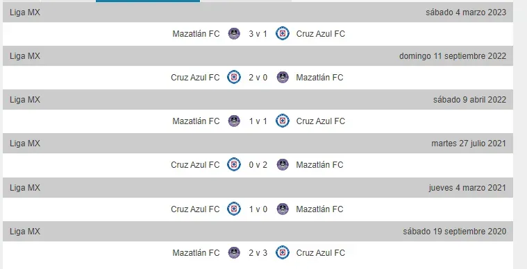Screen dimensions: 527x269
Task: Click Cruz Azul crest in 3 v 1 match
Action: pos(283,33)
